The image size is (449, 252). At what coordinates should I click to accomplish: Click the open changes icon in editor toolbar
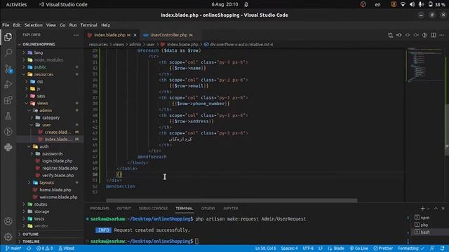click(x=390, y=35)
